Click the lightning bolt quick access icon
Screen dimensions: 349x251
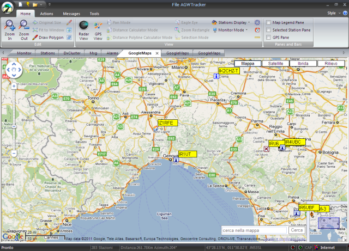click(28, 4)
